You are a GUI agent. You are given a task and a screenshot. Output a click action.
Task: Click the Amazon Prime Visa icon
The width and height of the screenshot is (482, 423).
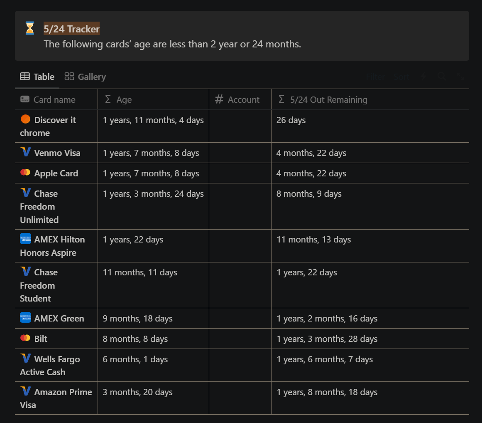click(25, 391)
